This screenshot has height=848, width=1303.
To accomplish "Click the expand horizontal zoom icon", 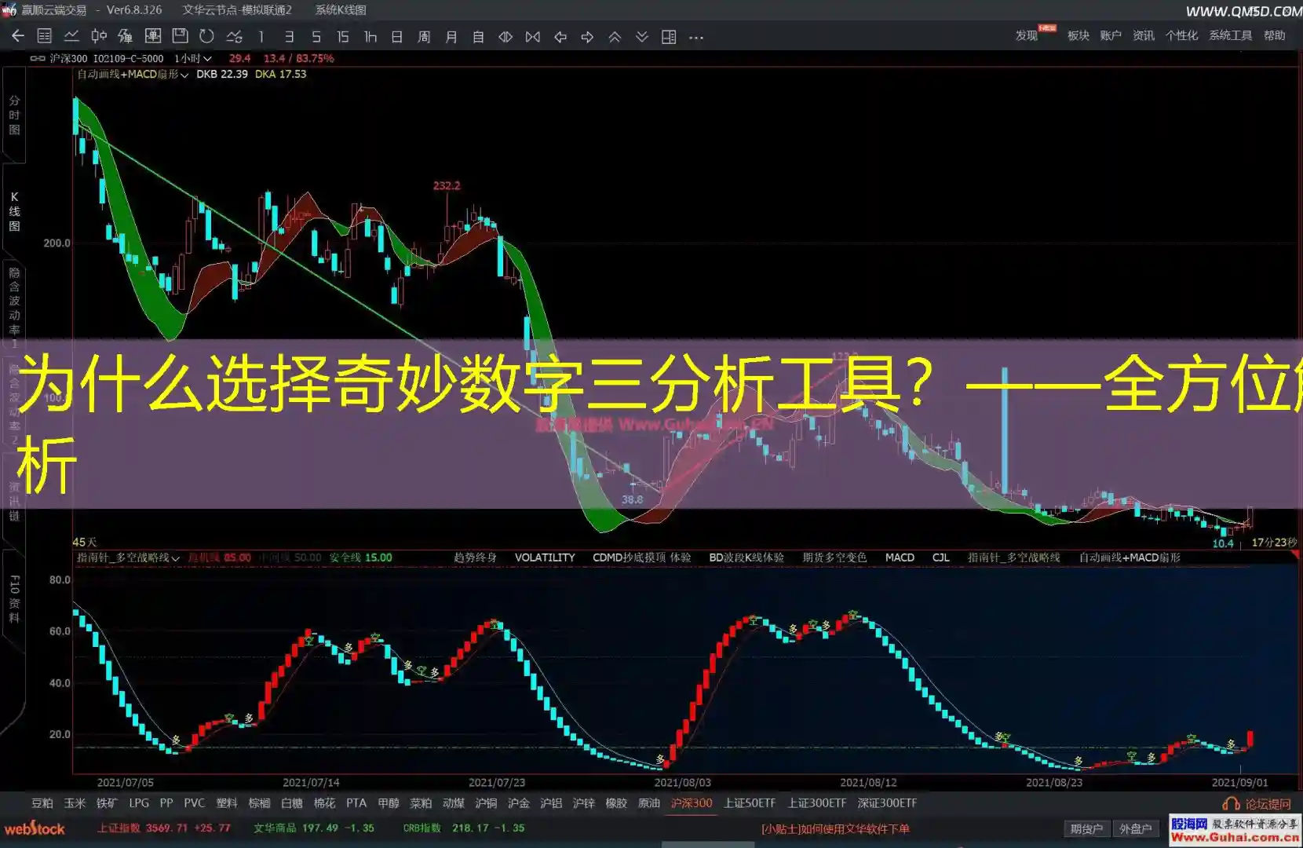I will 506,36.
